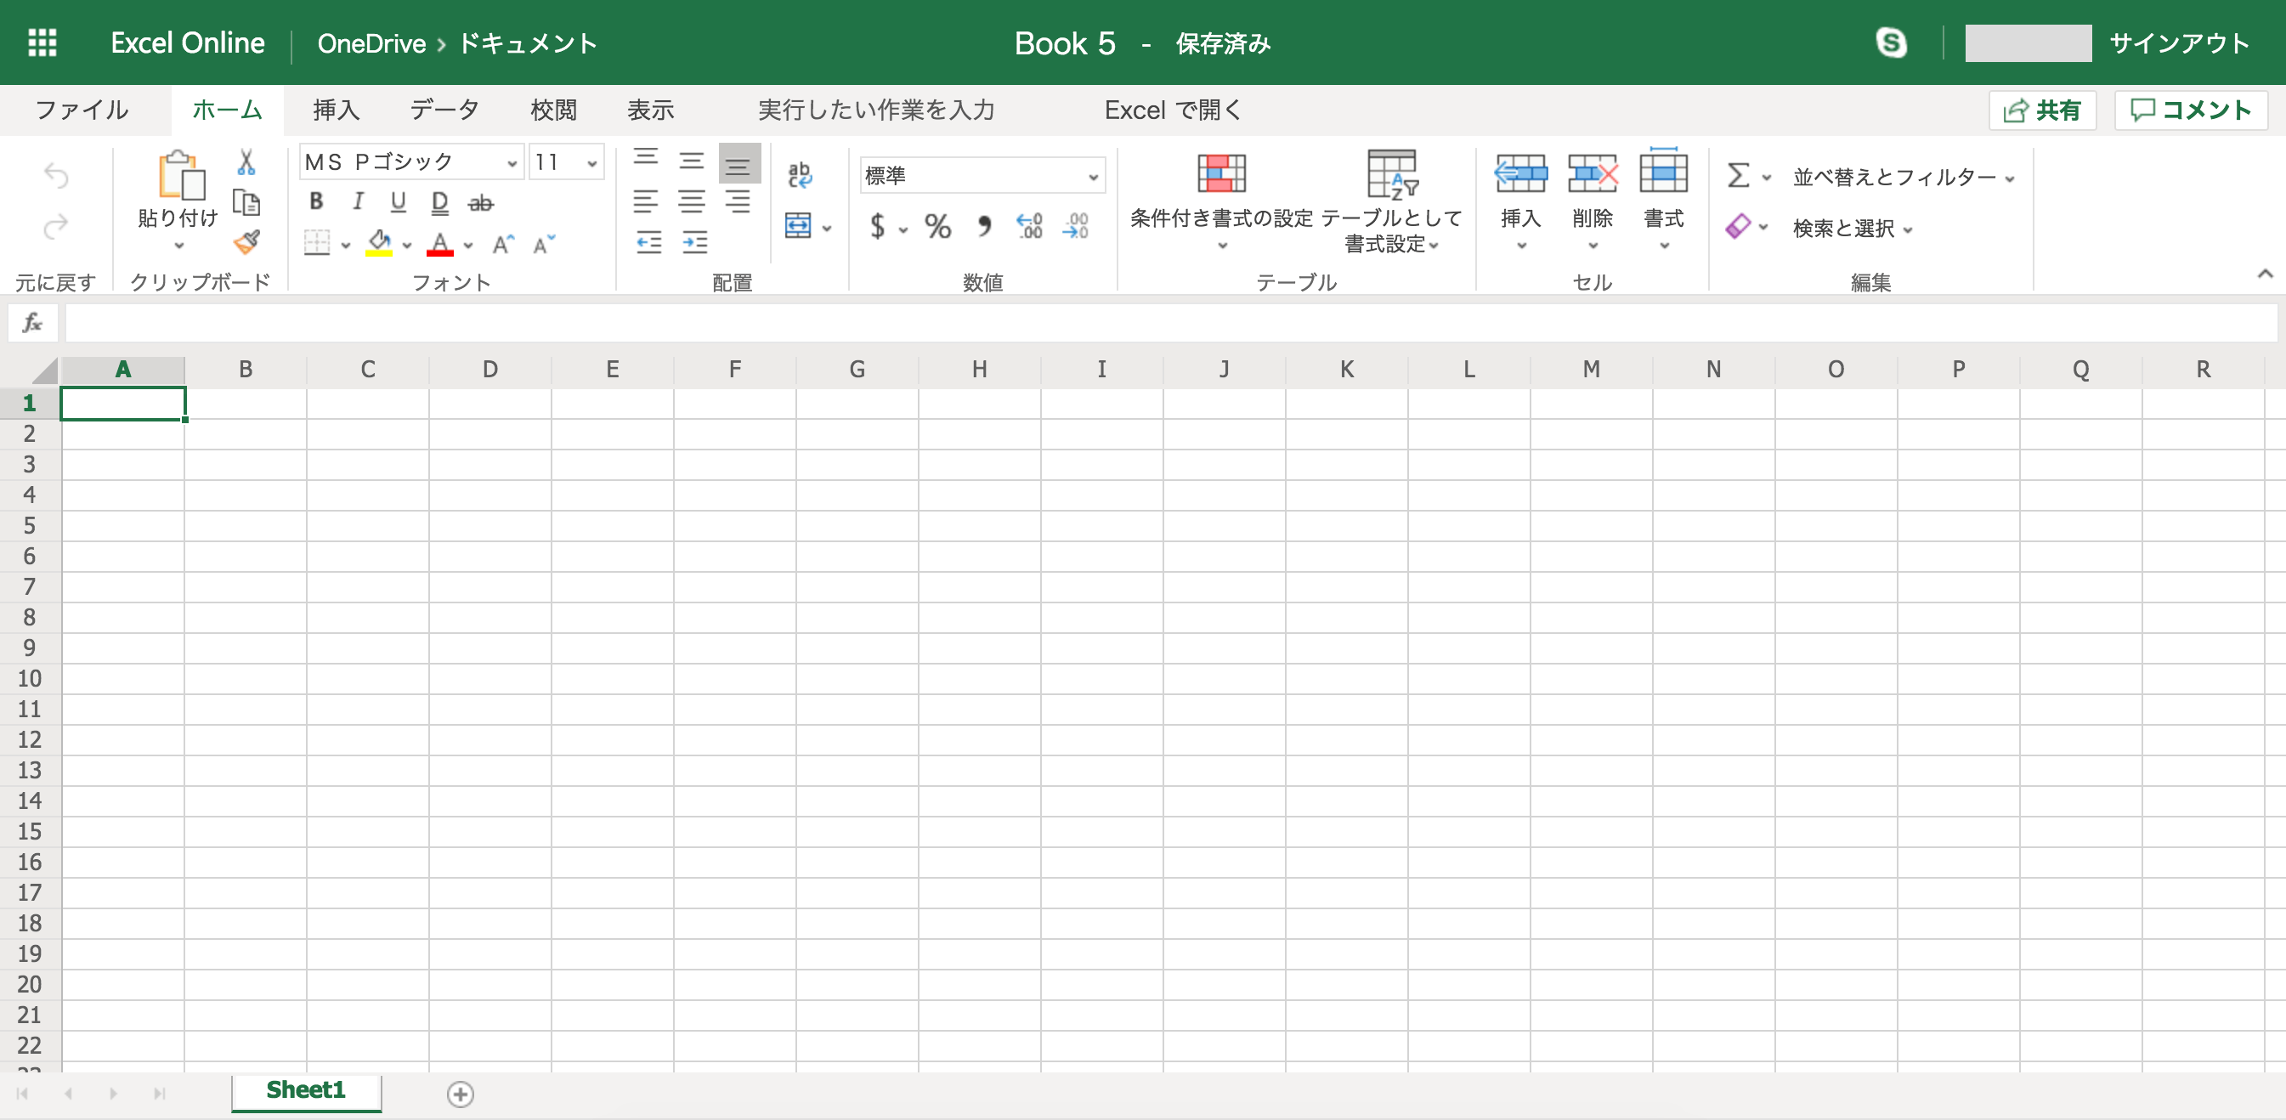Apply percent style format

pos(938,226)
